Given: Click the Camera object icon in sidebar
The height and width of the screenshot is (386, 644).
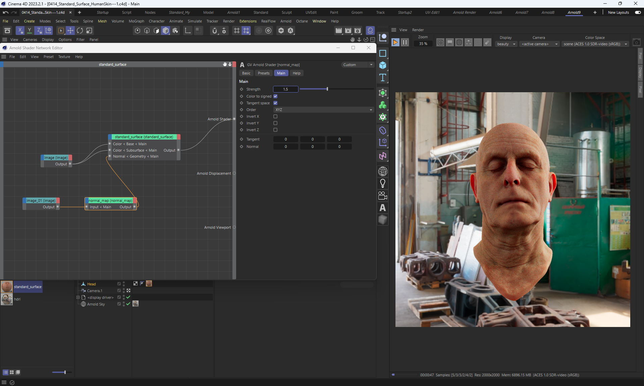Looking at the screenshot, I should tap(382, 196).
